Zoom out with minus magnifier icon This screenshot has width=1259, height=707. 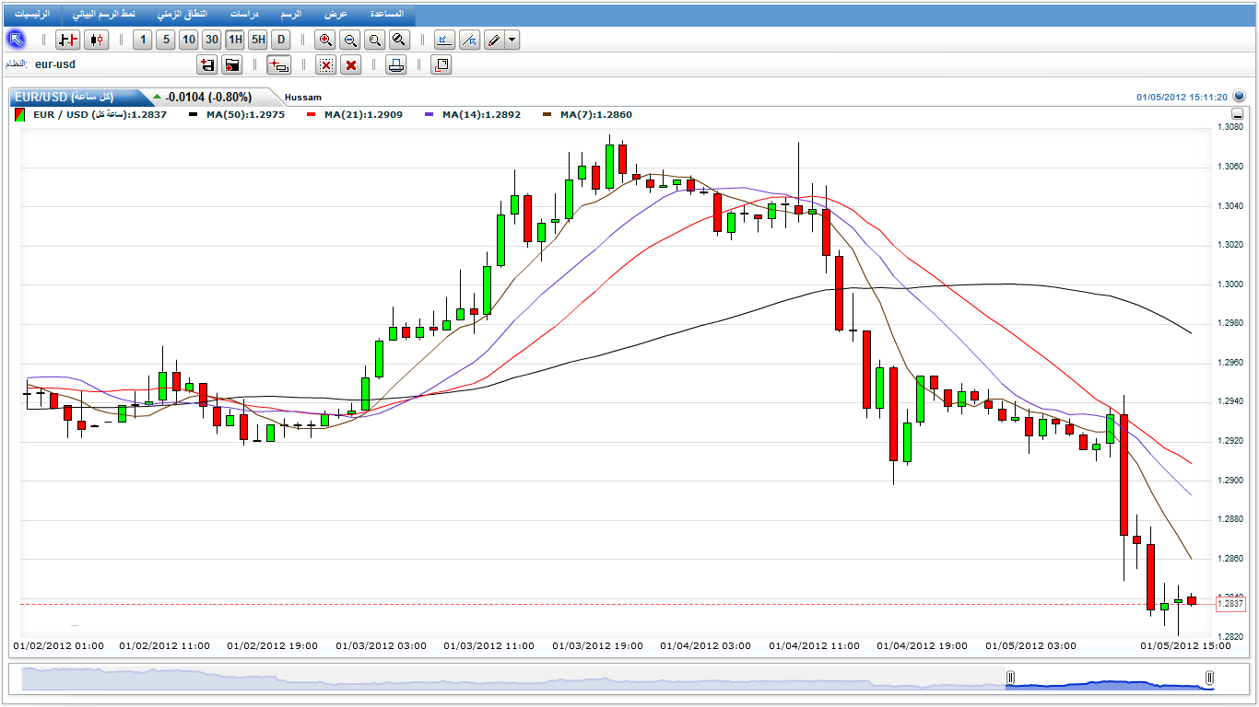click(x=349, y=40)
